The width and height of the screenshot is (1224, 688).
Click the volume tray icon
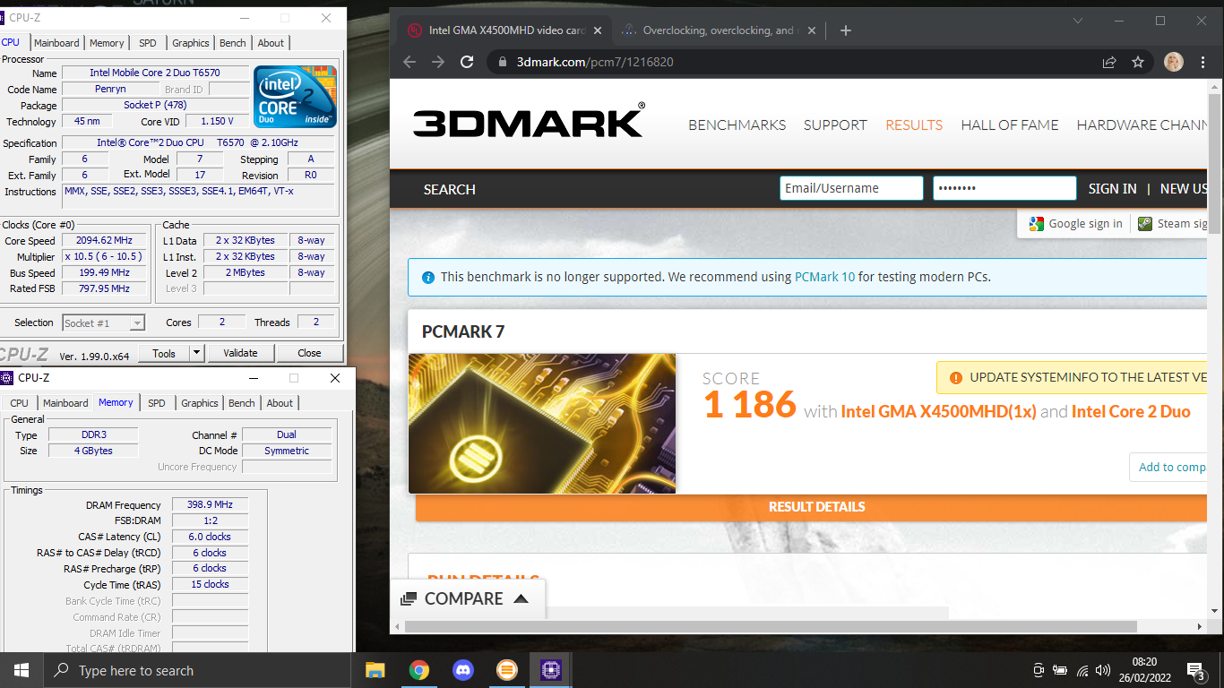[x=1103, y=670]
